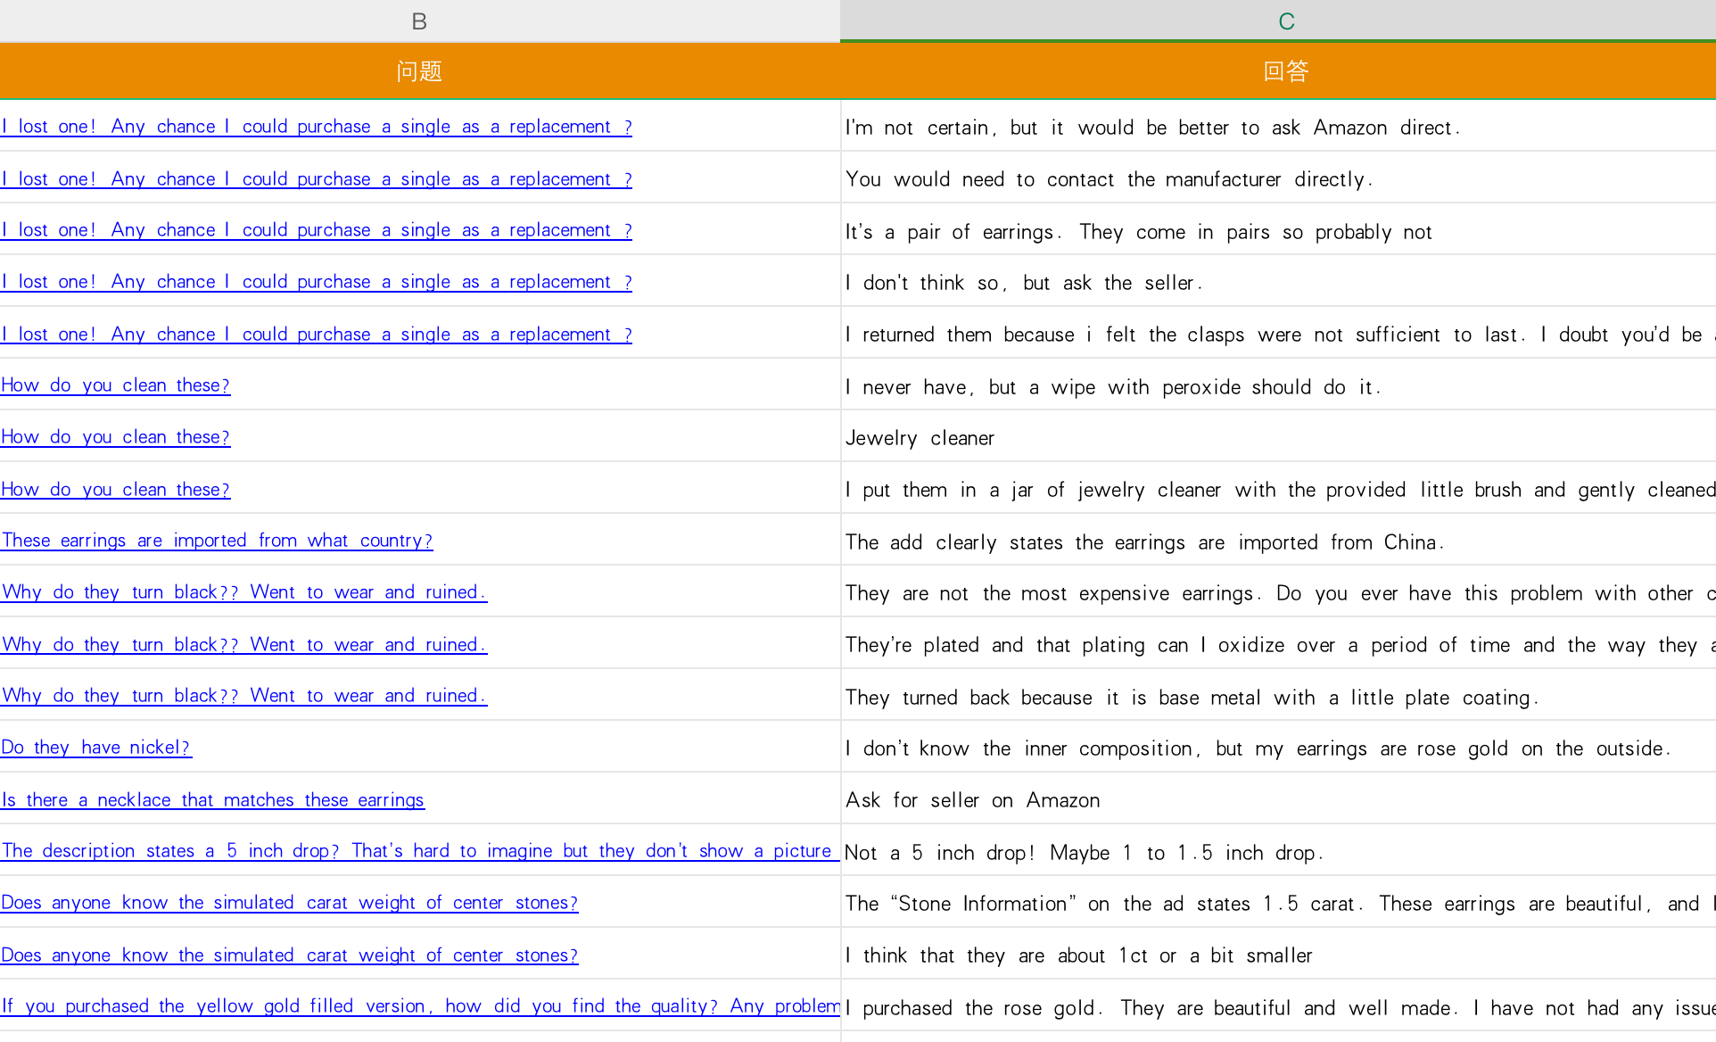The width and height of the screenshot is (1716, 1042).
Task: Select the cell 'The add clearly states the earrings are imported from China.'
Action: [1278, 540]
